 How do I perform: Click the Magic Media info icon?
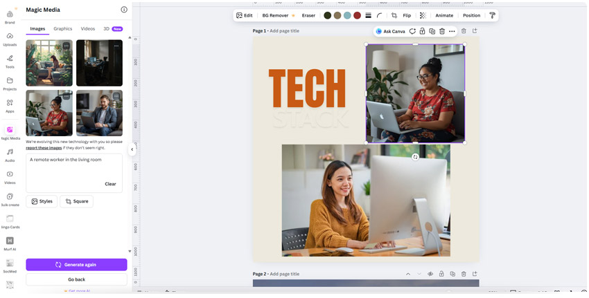(124, 10)
